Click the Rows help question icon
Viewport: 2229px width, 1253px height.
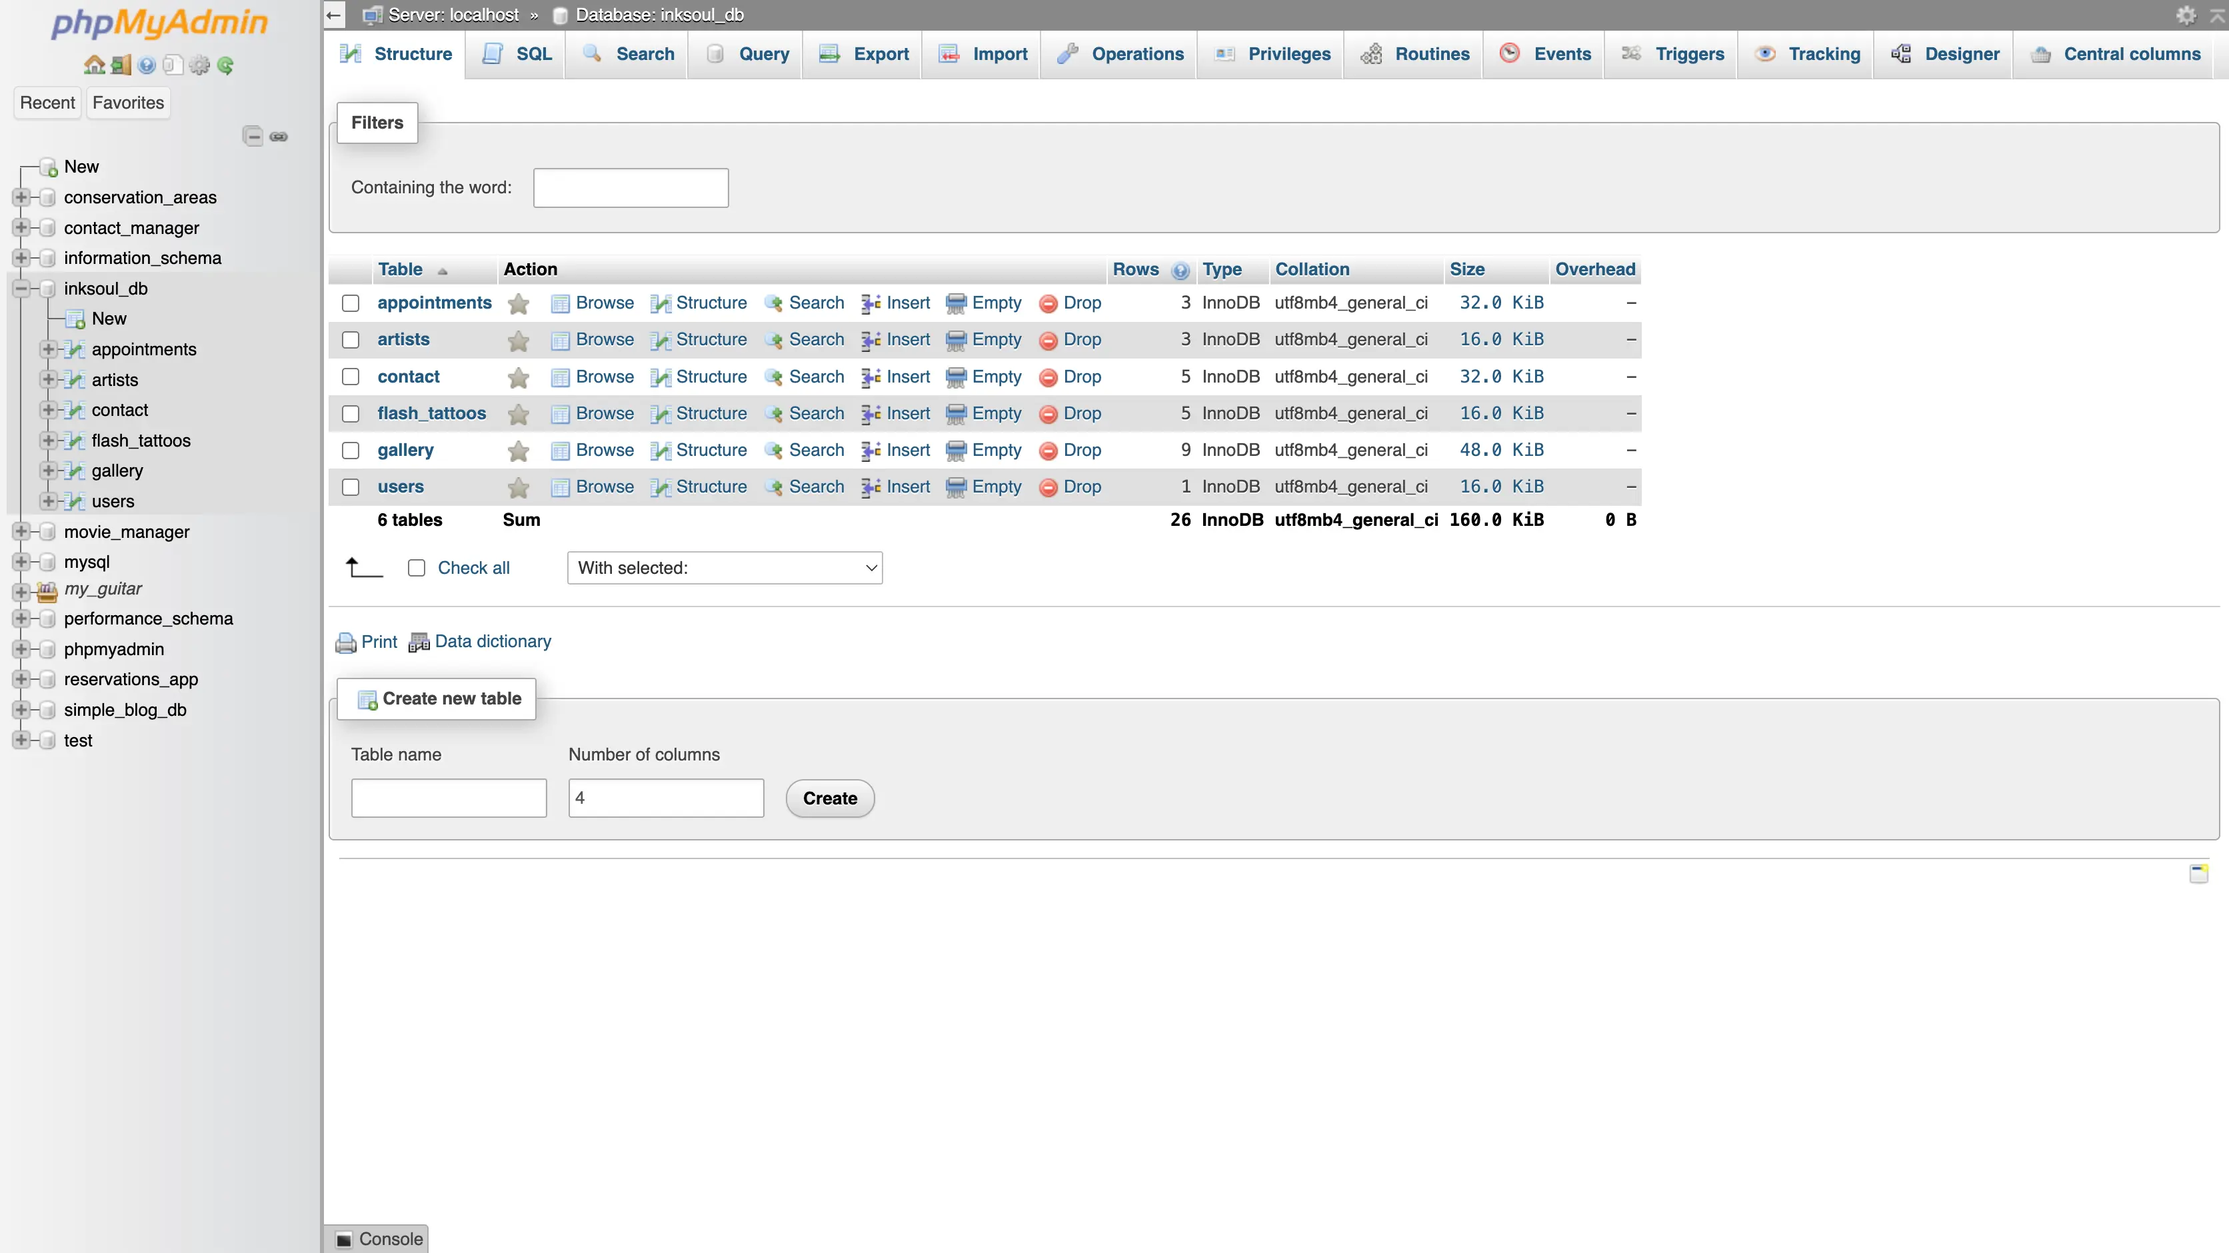[1180, 270]
